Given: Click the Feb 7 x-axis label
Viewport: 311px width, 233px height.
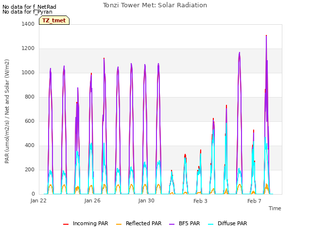Looking at the screenshot, I should tap(254, 201).
